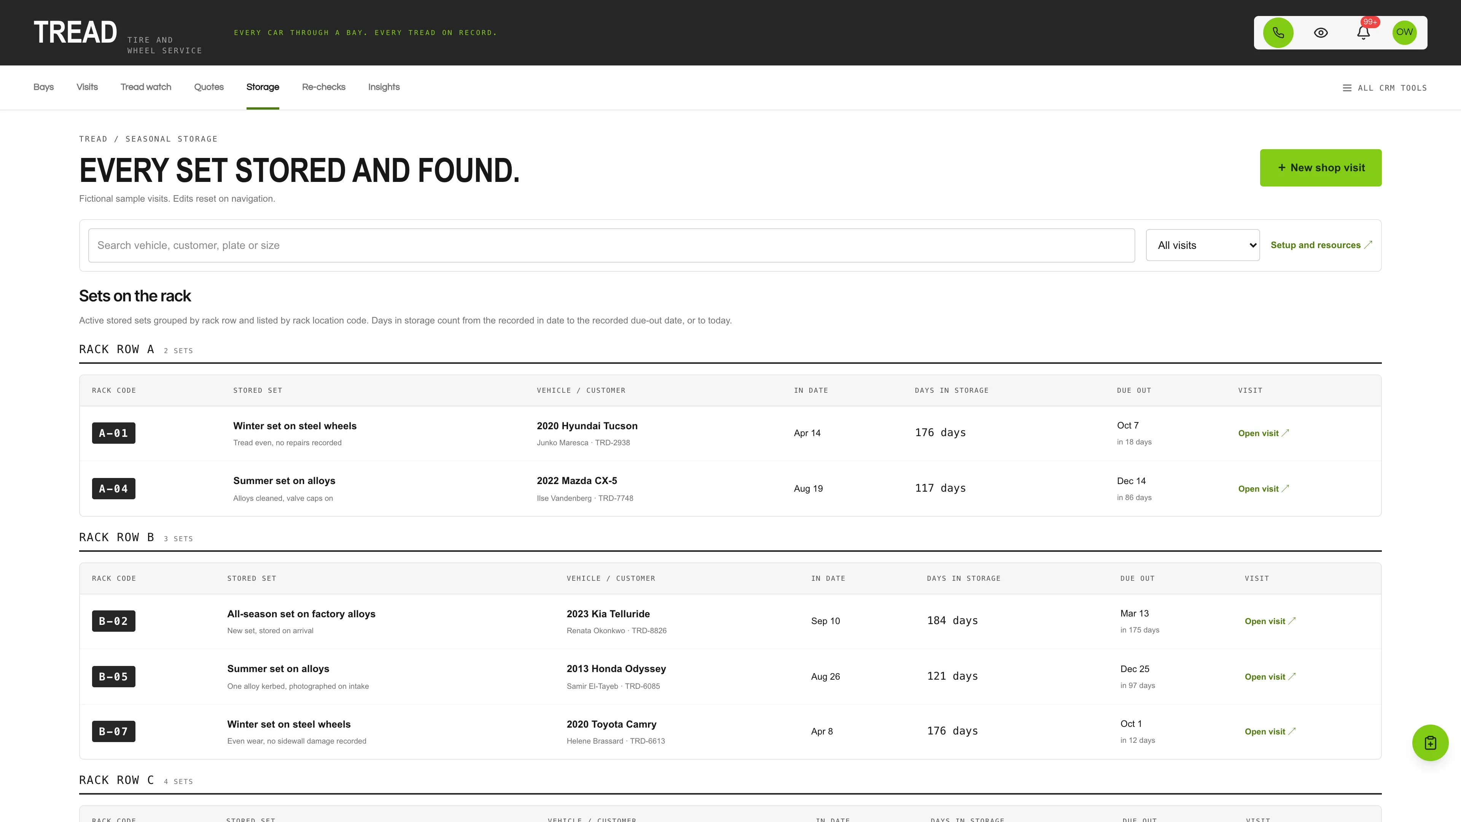Click the 'RACK ROW A' heading
Image resolution: width=1461 pixels, height=822 pixels.
pos(116,349)
